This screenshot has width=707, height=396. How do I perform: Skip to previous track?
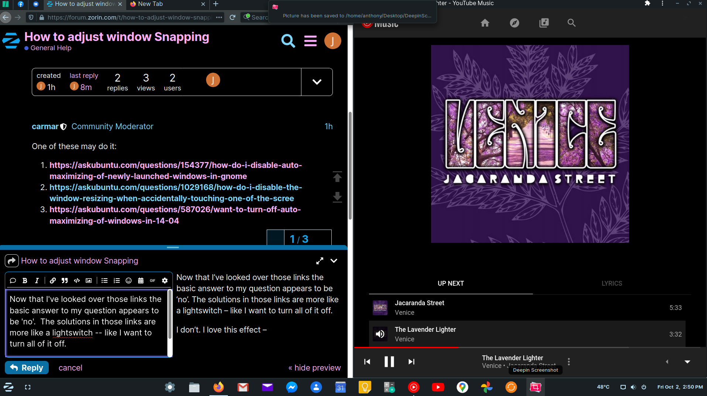point(367,362)
